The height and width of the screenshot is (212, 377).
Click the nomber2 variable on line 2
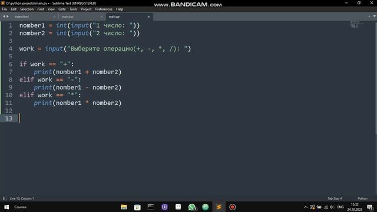pos(32,33)
